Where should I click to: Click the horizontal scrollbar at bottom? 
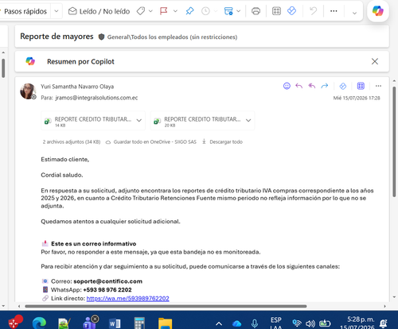(x=166, y=306)
